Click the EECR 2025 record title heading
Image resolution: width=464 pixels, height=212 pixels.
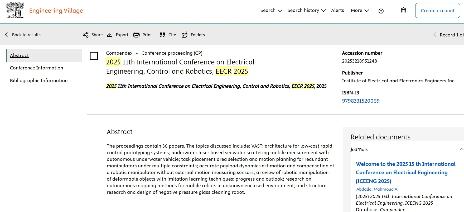(x=180, y=67)
